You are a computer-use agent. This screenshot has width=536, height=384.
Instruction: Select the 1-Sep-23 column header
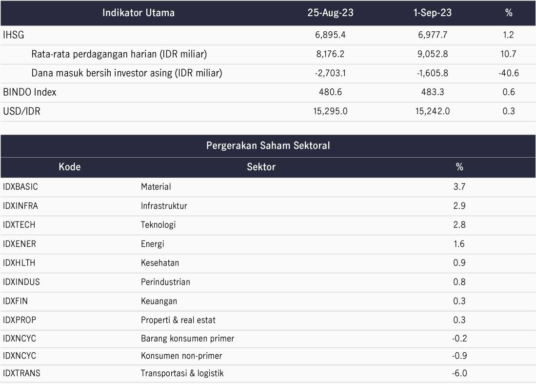tap(433, 13)
